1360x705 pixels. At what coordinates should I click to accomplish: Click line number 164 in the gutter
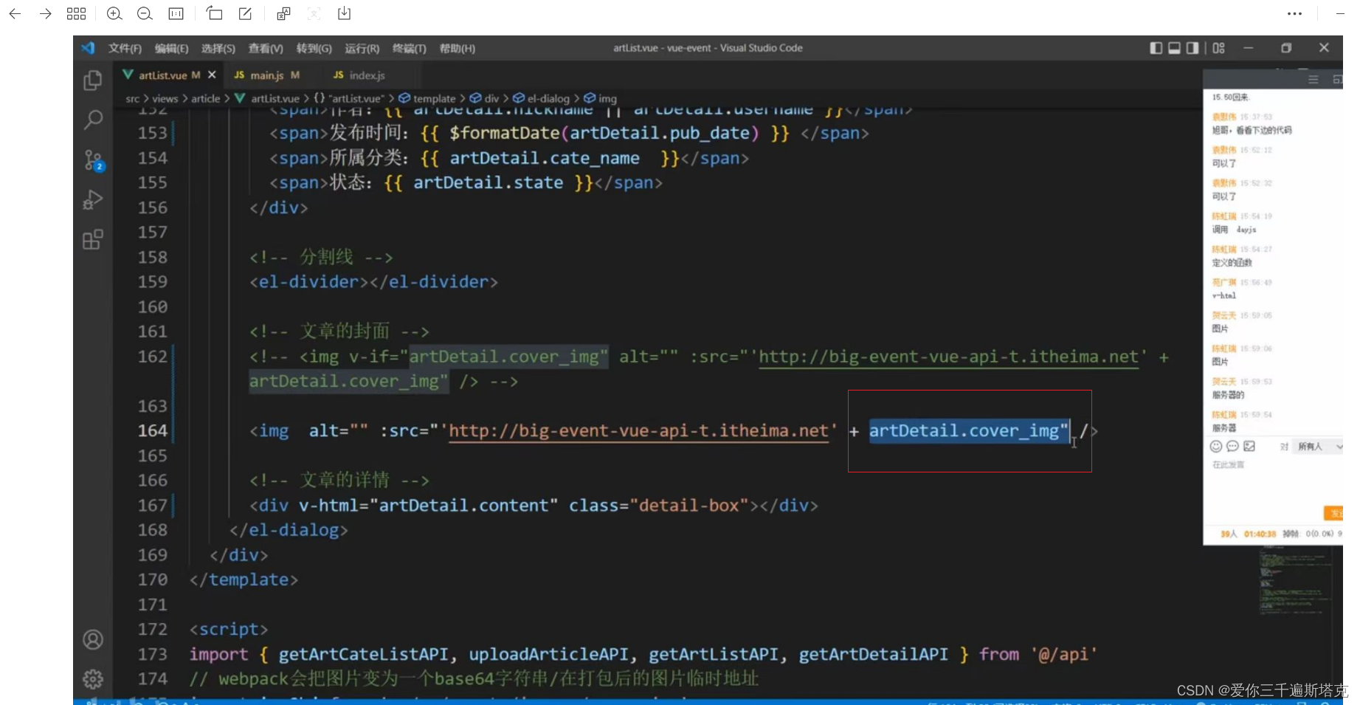(x=153, y=430)
